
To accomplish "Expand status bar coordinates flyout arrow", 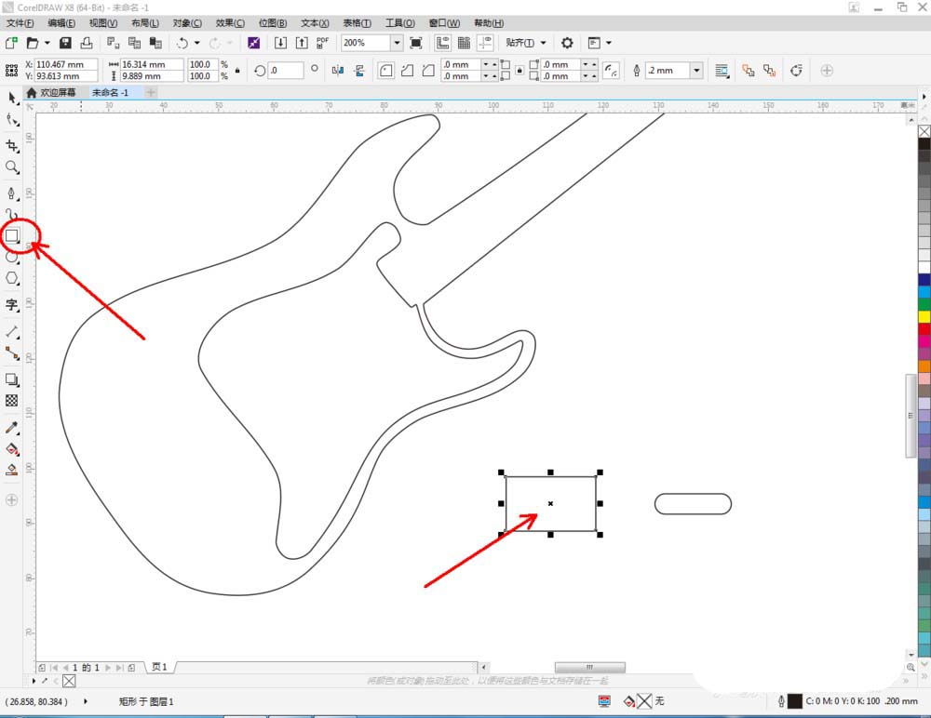I will pos(86,701).
